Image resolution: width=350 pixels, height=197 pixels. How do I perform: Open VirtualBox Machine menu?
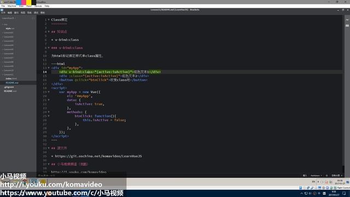tap(12, 6)
